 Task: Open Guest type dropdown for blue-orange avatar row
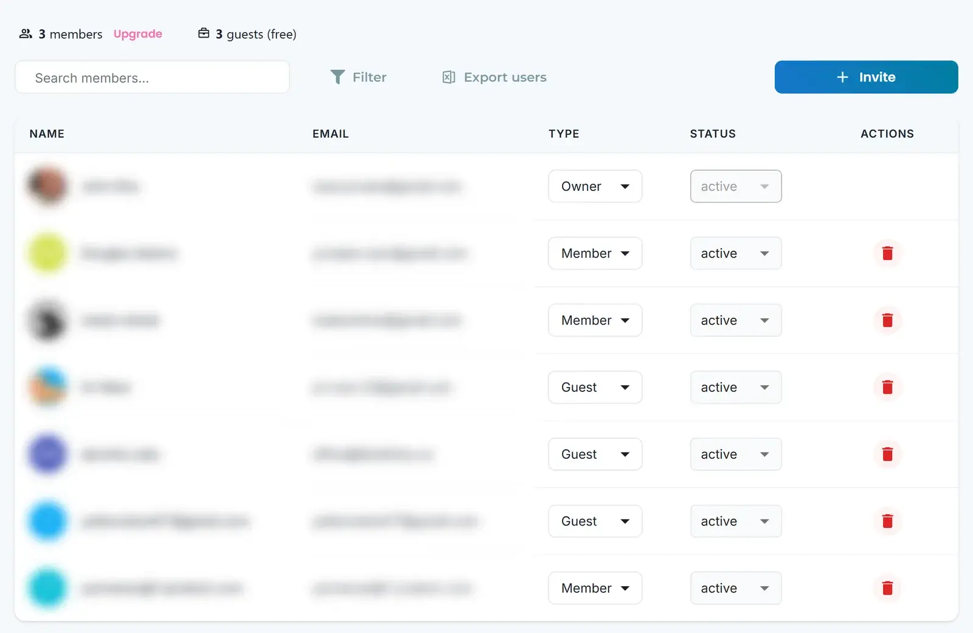[595, 387]
